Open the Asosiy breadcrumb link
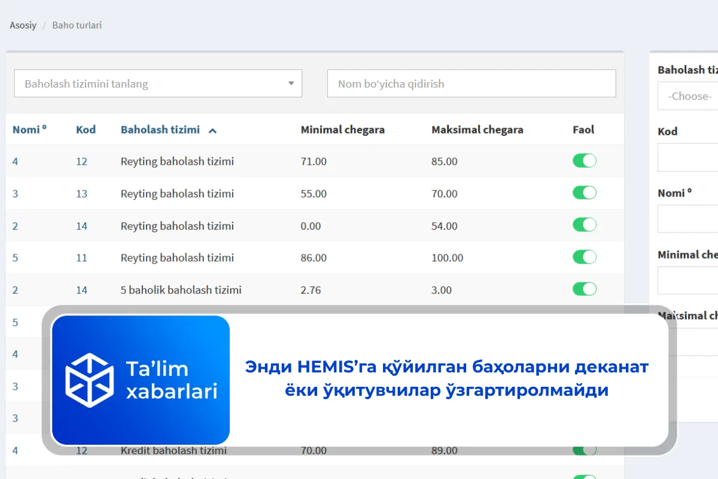This screenshot has width=718, height=479. click(23, 25)
